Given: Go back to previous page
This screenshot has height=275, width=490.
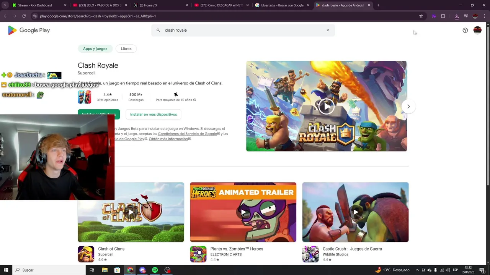Looking at the screenshot, I should click(5, 16).
